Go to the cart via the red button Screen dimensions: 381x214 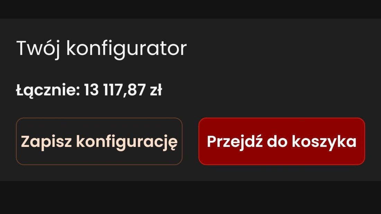(x=282, y=141)
